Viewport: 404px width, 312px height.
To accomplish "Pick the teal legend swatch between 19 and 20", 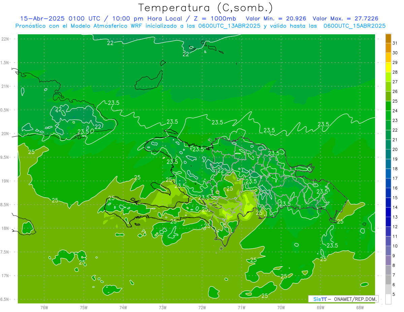I will pyautogui.click(x=388, y=154).
